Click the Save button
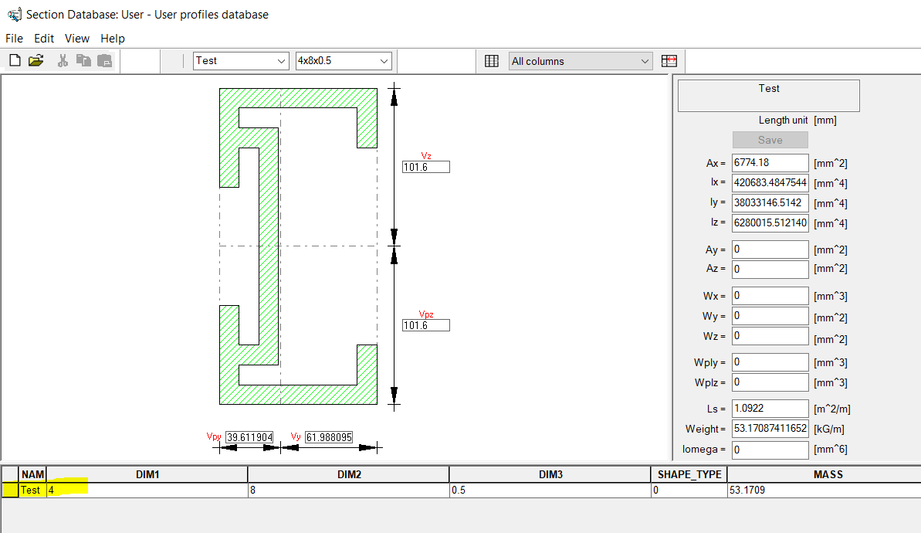This screenshot has width=921, height=533. coord(770,140)
